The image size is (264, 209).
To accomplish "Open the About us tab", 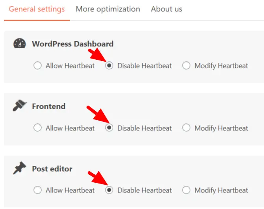I will click(166, 9).
